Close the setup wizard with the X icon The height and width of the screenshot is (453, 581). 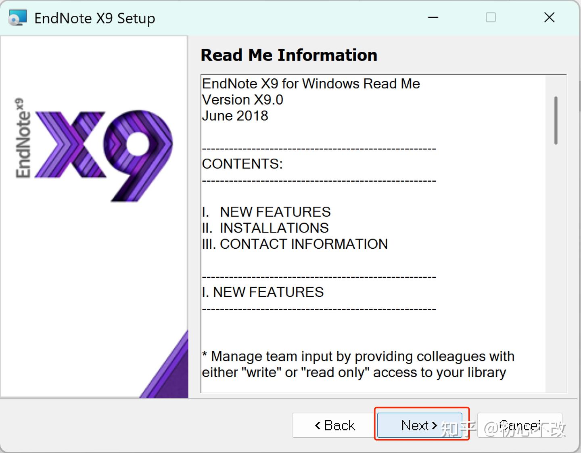pyautogui.click(x=550, y=18)
